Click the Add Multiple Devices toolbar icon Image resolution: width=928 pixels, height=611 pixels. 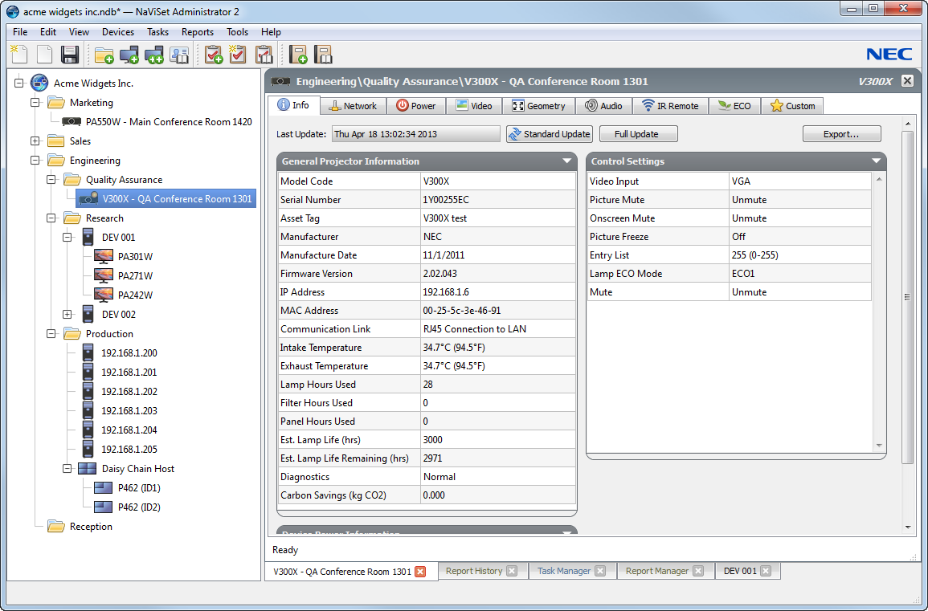pyautogui.click(x=153, y=55)
